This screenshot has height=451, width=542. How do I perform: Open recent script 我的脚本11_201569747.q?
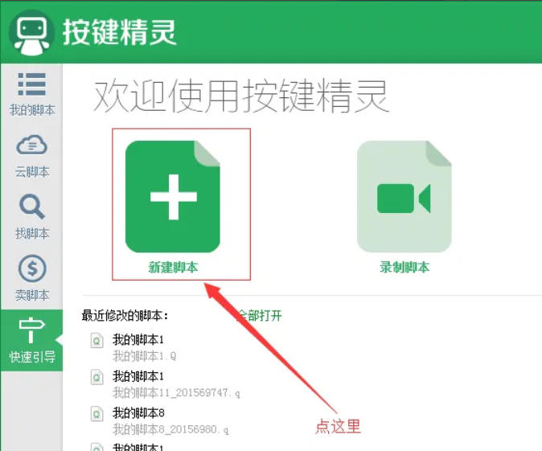click(176, 392)
